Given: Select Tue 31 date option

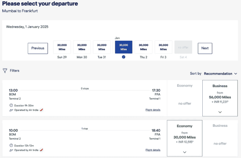Looking at the screenshot, I should (x=102, y=47).
